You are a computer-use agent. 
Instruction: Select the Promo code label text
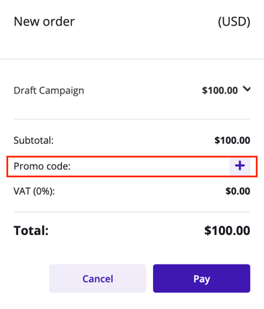[x=42, y=166]
